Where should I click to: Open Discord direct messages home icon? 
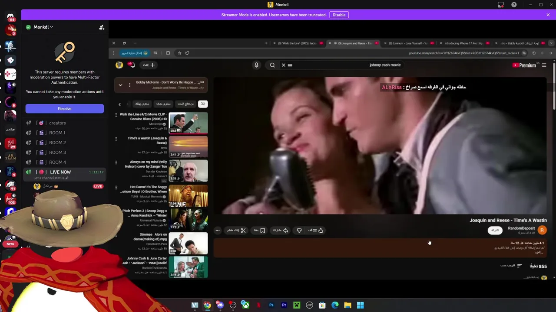click(x=10, y=17)
